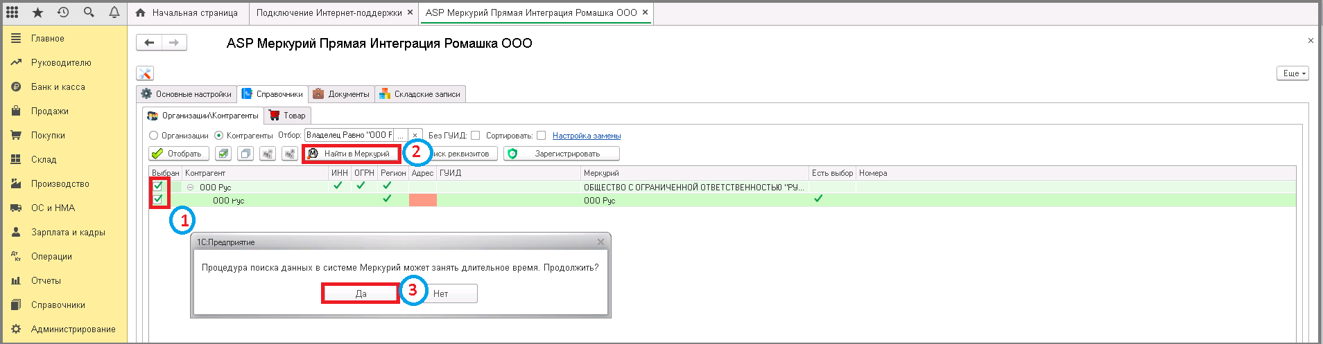Click the uncheck all rows icon
1323x344 pixels.
(245, 154)
